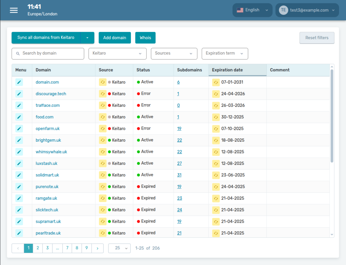Go to page 2 of results

38,248
